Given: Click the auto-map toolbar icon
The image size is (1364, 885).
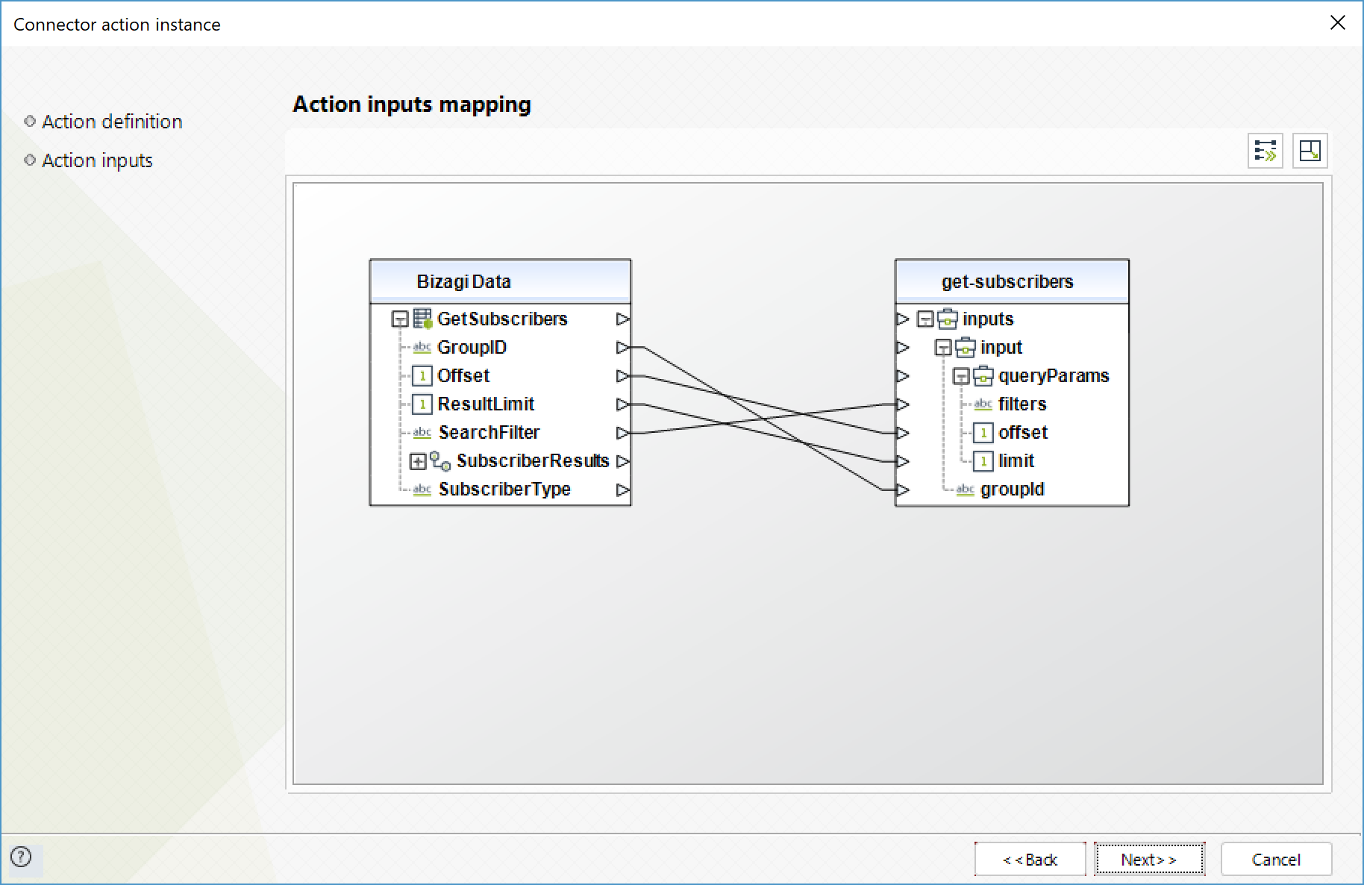Looking at the screenshot, I should coord(1266,151).
